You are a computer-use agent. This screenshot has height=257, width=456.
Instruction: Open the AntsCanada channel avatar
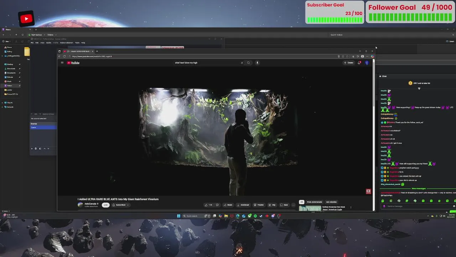80,205
